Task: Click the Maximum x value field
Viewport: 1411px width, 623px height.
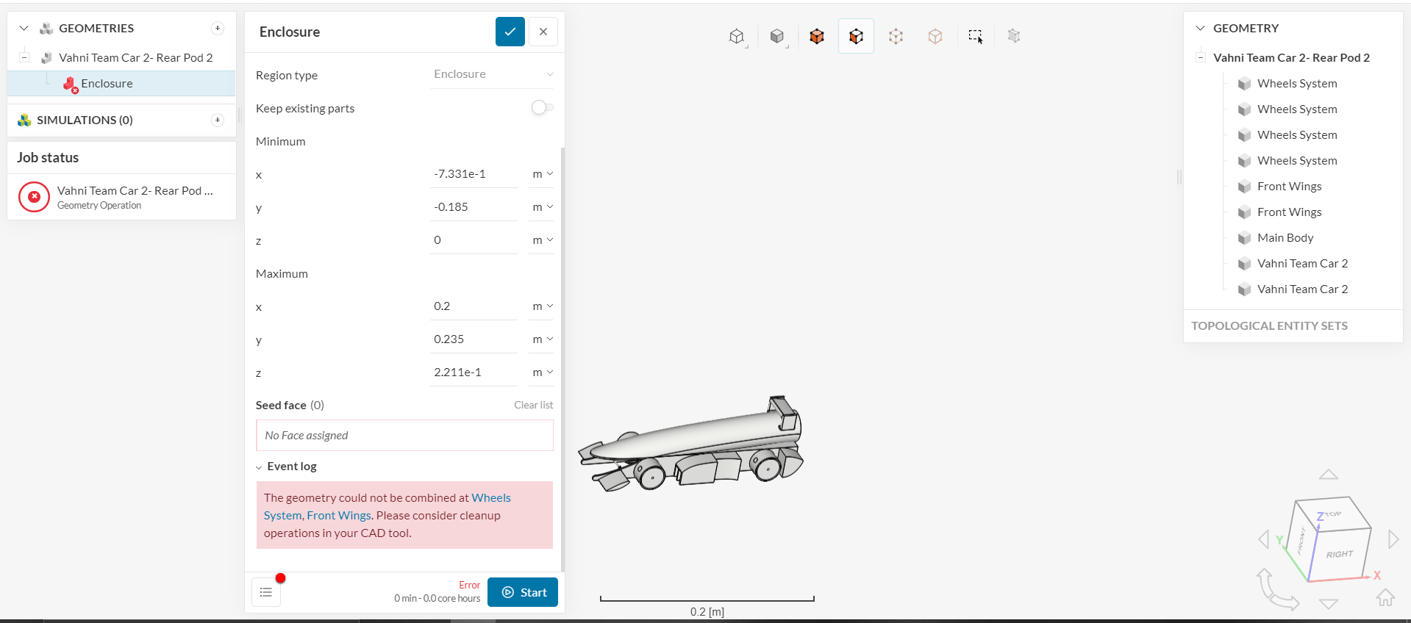Action: coord(474,306)
